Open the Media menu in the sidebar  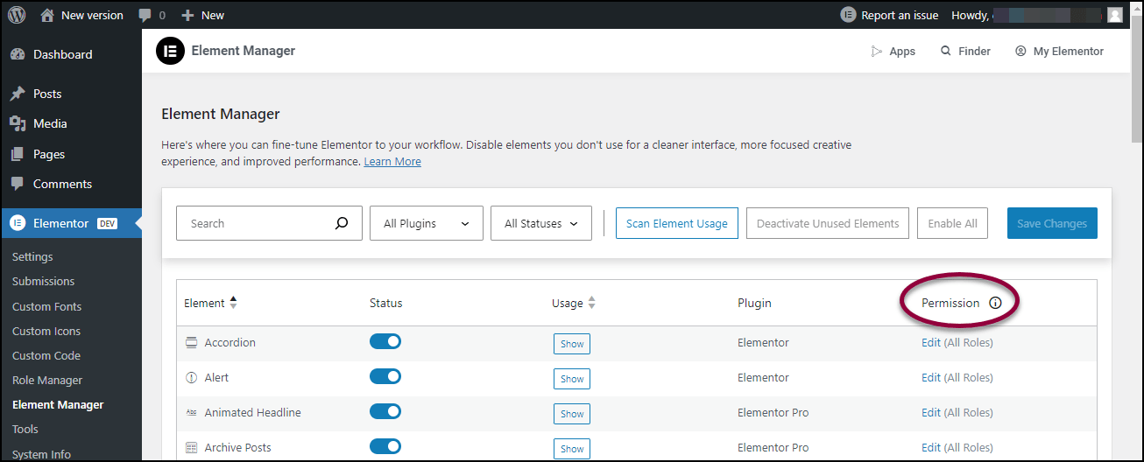50,123
